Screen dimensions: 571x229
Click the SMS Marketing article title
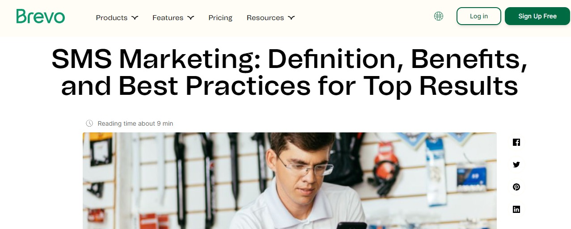click(290, 72)
